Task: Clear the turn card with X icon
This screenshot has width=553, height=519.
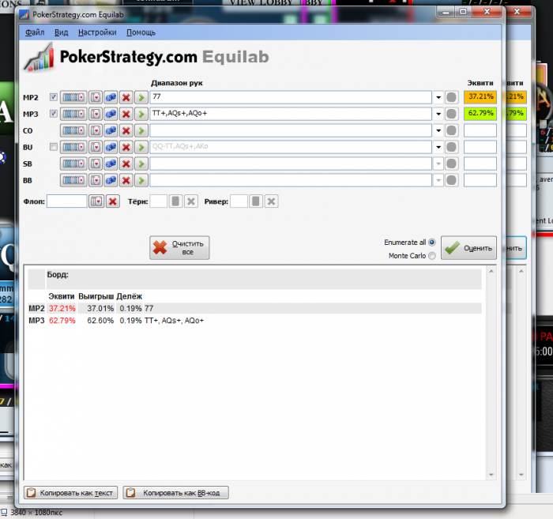Action: point(191,201)
